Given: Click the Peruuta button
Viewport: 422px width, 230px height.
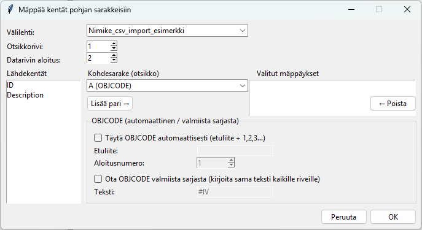Looking at the screenshot, I should (344, 217).
